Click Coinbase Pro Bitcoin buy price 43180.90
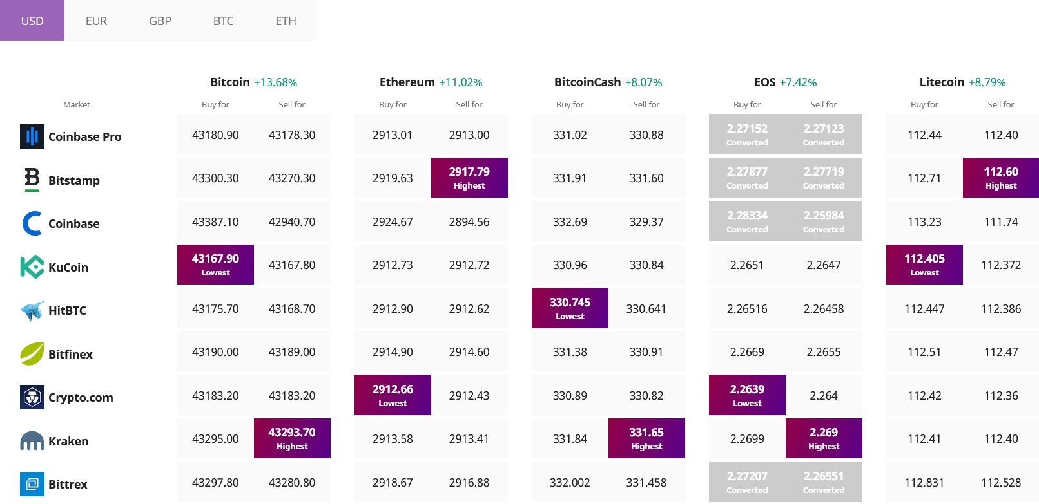Screen dimensions: 1039x504 215,135
